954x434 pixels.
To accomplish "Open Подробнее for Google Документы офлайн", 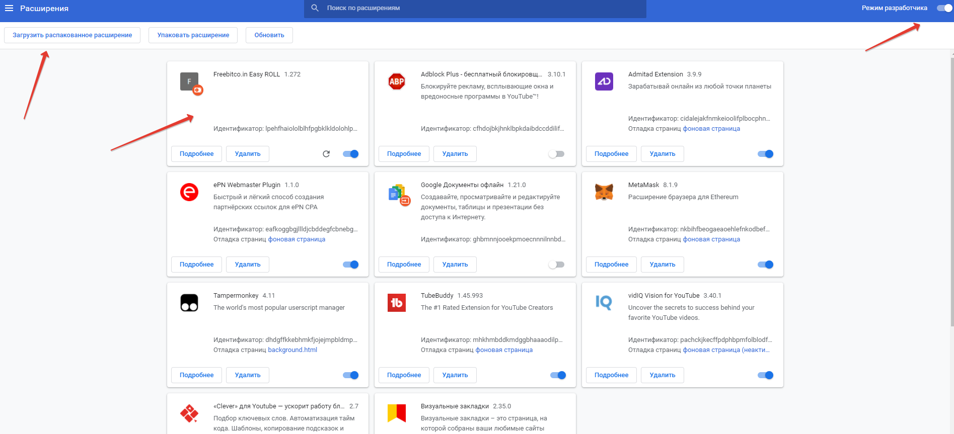I will coord(404,265).
